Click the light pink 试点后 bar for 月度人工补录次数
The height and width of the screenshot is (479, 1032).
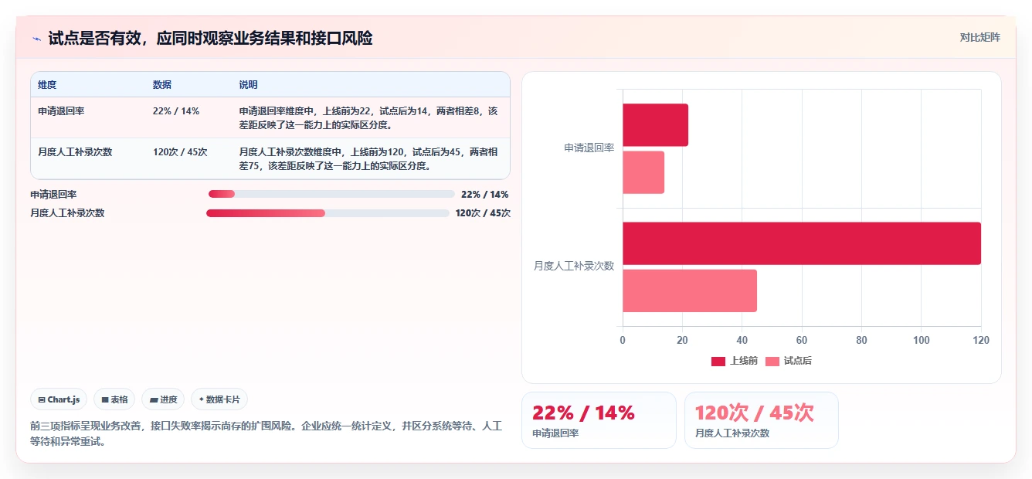(690, 290)
